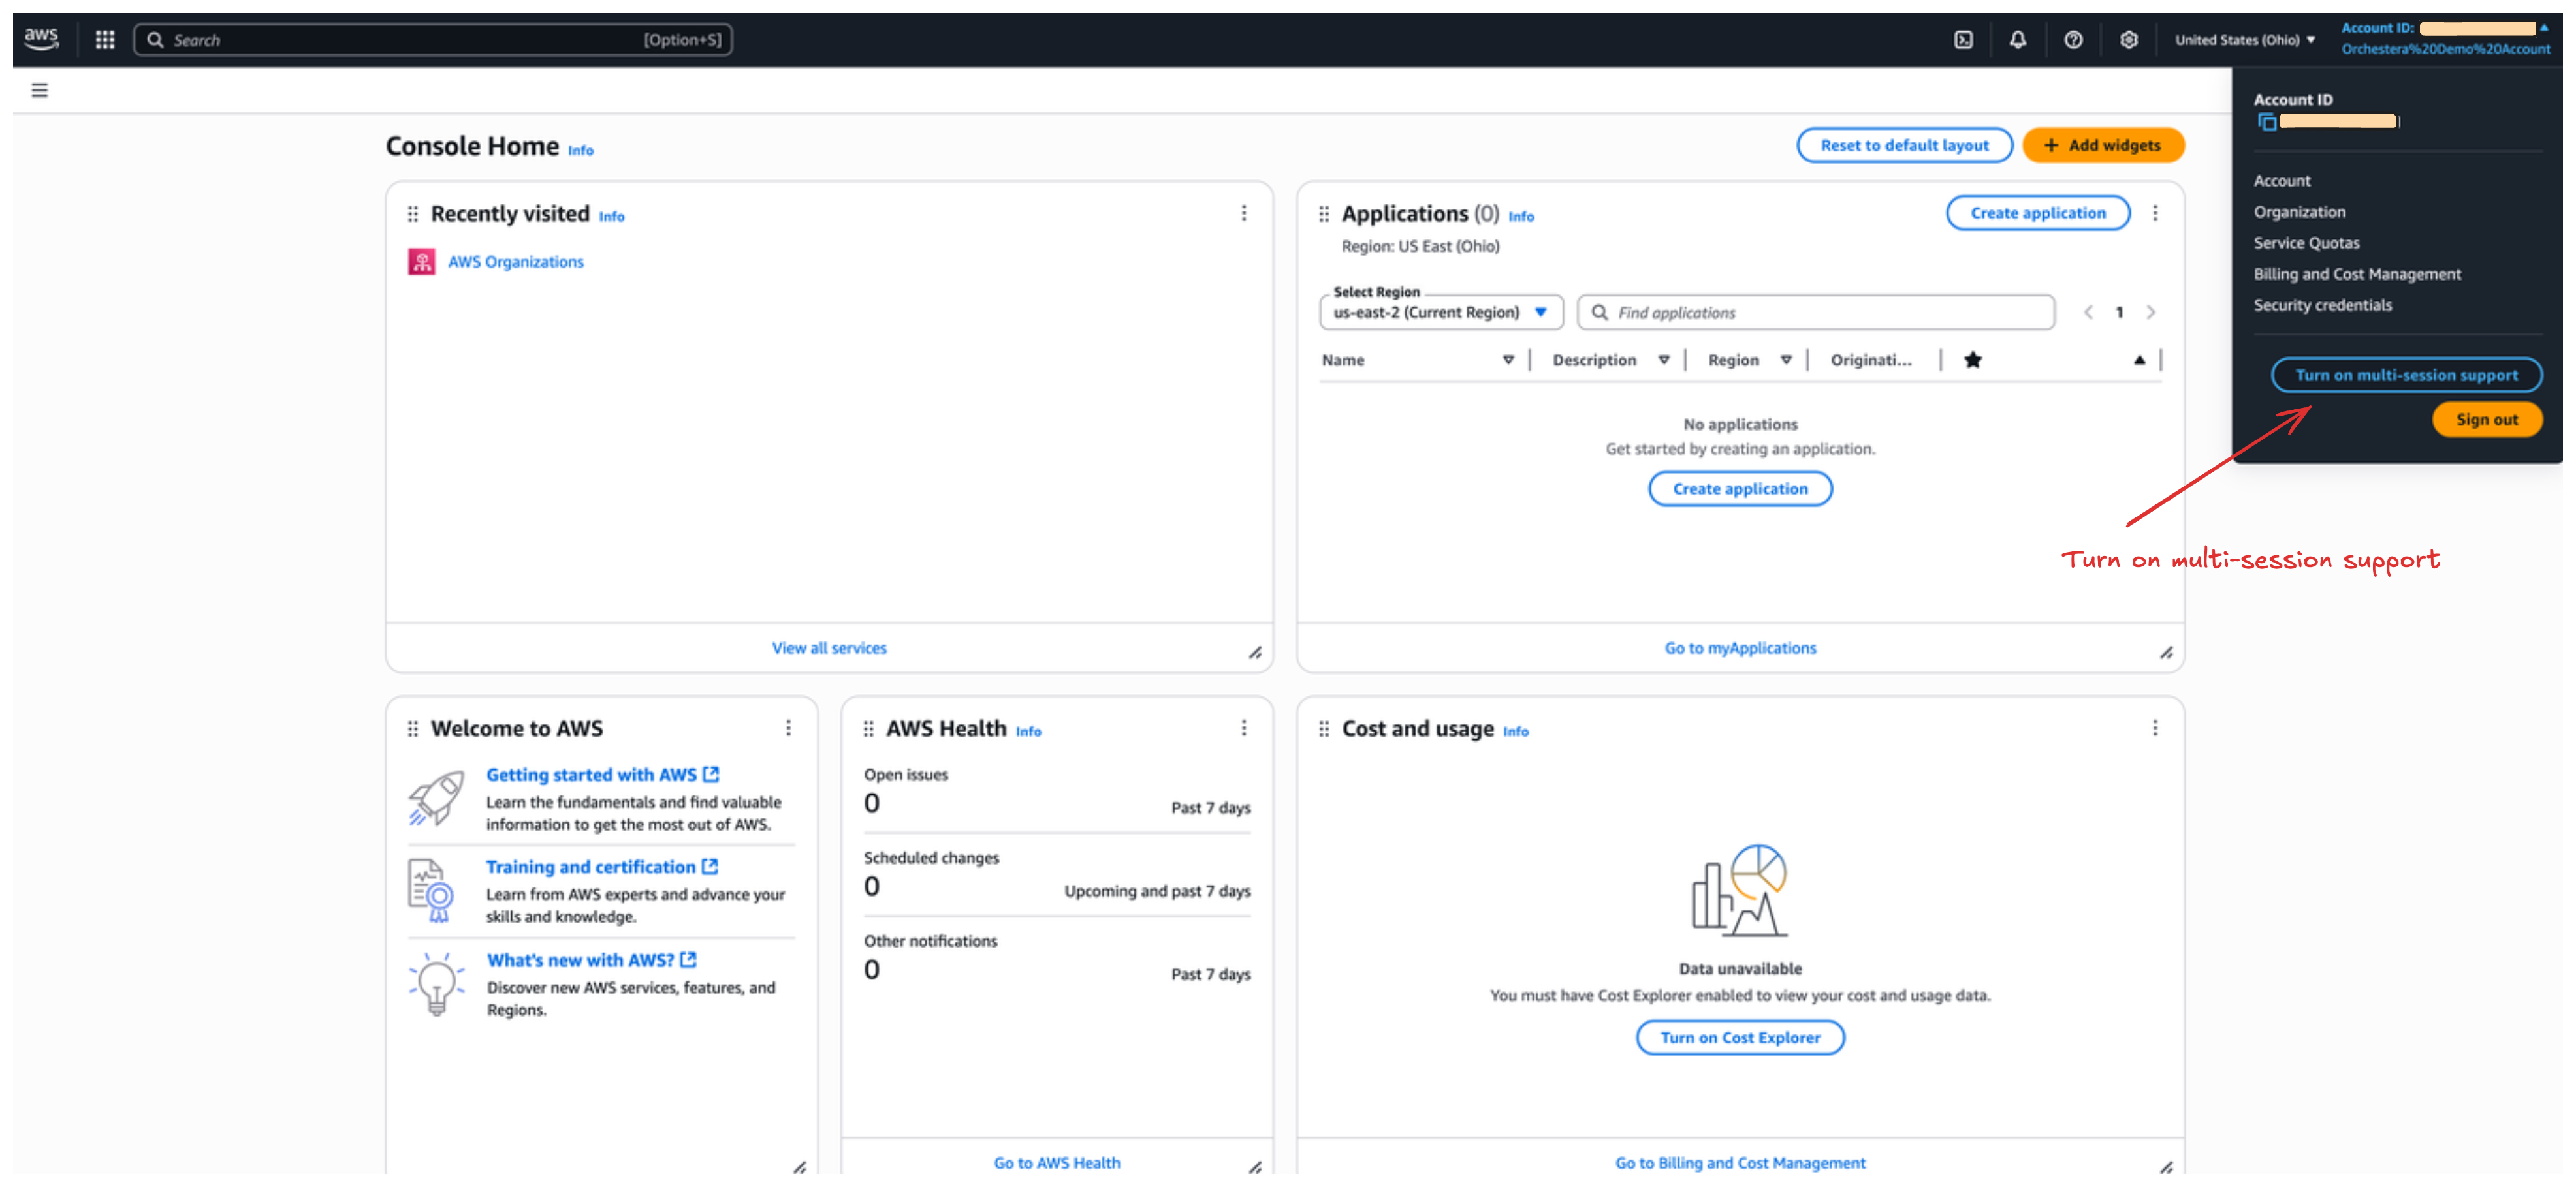This screenshot has width=2576, height=1187.
Task: Copy the Account ID using the copy icon
Action: pyautogui.click(x=2267, y=122)
